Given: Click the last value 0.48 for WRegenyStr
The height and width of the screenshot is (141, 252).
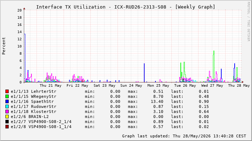Looking at the screenshot, I should [204, 96].
